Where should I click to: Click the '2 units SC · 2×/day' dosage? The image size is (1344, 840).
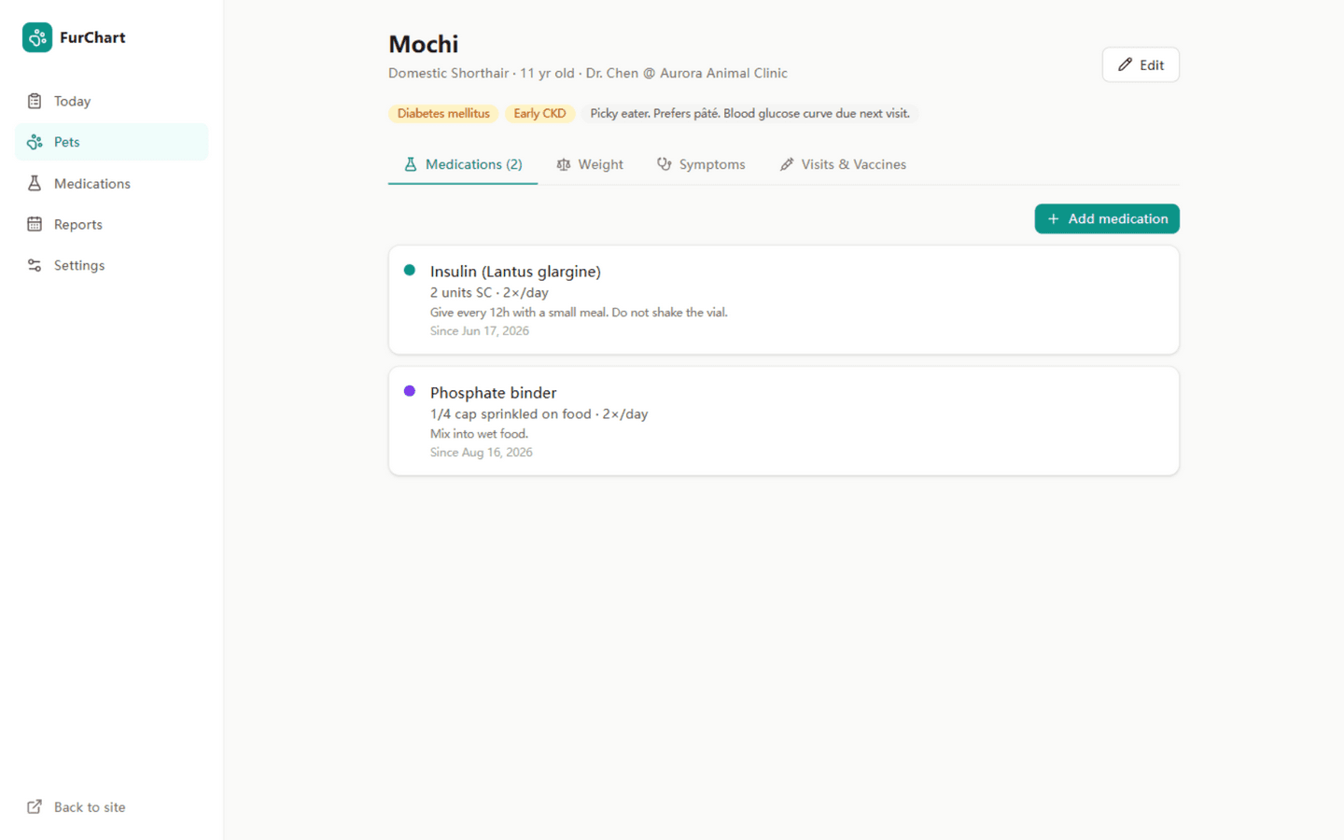click(x=489, y=292)
